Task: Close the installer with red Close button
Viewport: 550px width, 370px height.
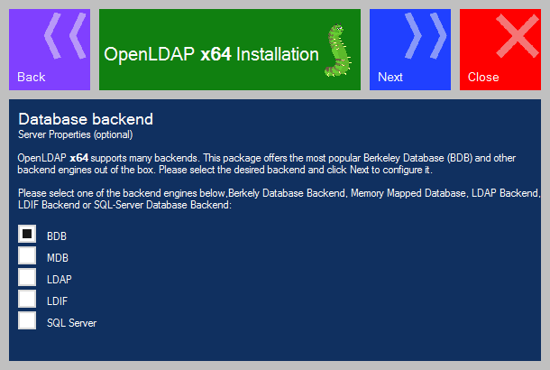Action: point(500,50)
